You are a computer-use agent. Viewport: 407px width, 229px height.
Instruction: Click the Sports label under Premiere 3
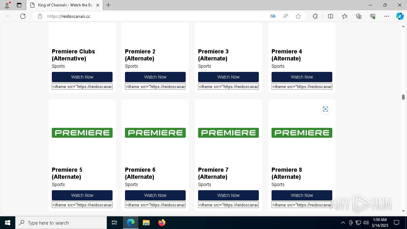[204, 66]
